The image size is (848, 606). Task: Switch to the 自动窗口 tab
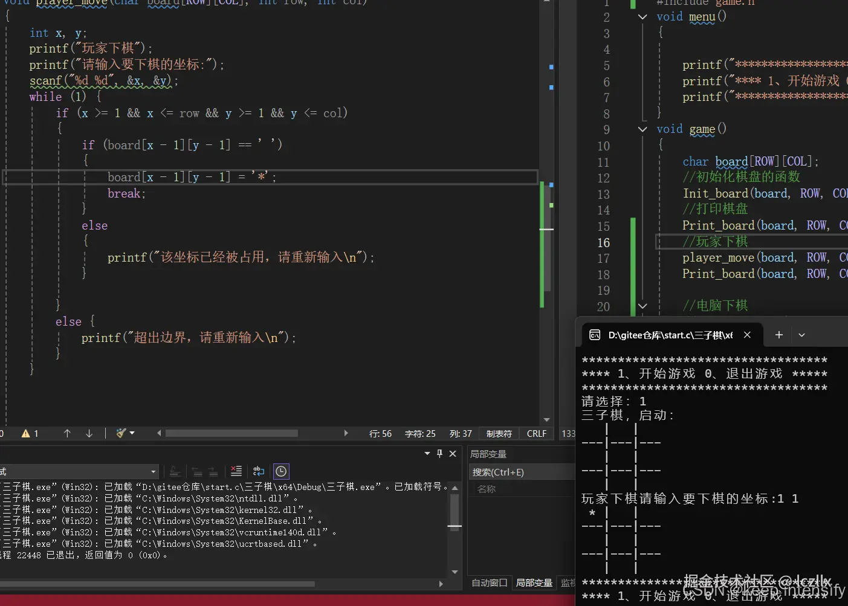490,582
